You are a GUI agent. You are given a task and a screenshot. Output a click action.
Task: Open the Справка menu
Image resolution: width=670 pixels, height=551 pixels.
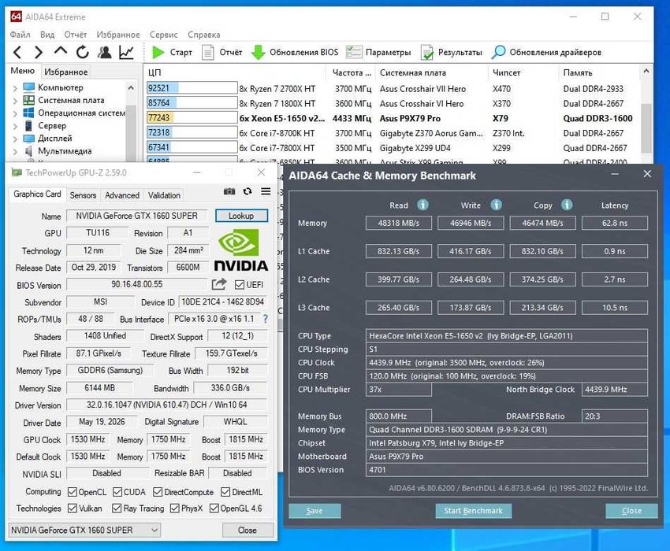coord(204,35)
